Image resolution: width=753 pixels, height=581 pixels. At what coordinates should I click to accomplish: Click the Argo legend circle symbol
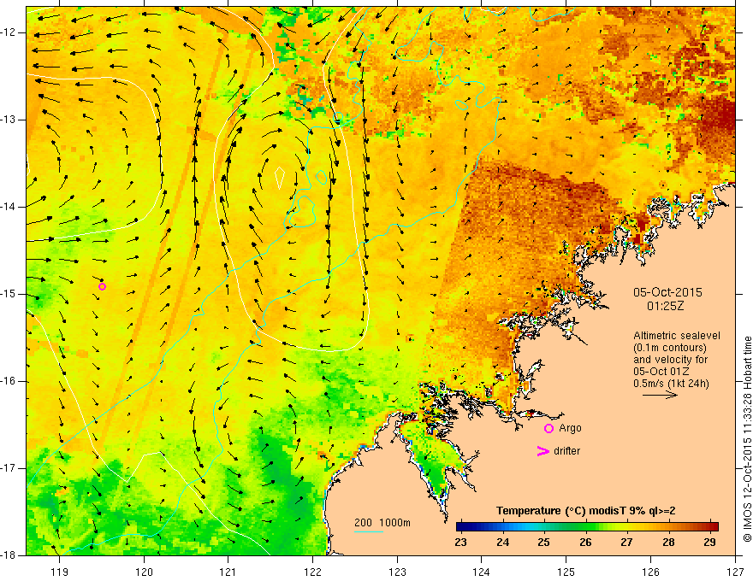[548, 428]
